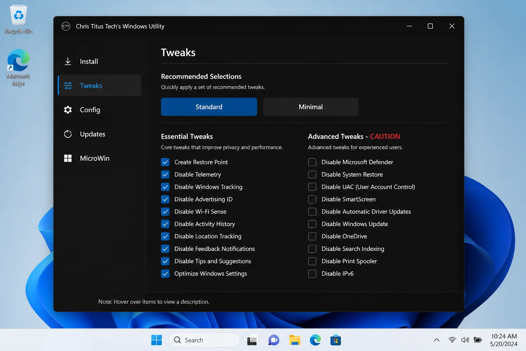The width and height of the screenshot is (526, 351).
Task: Open the Recycle Bin desktop icon
Action: [18, 20]
